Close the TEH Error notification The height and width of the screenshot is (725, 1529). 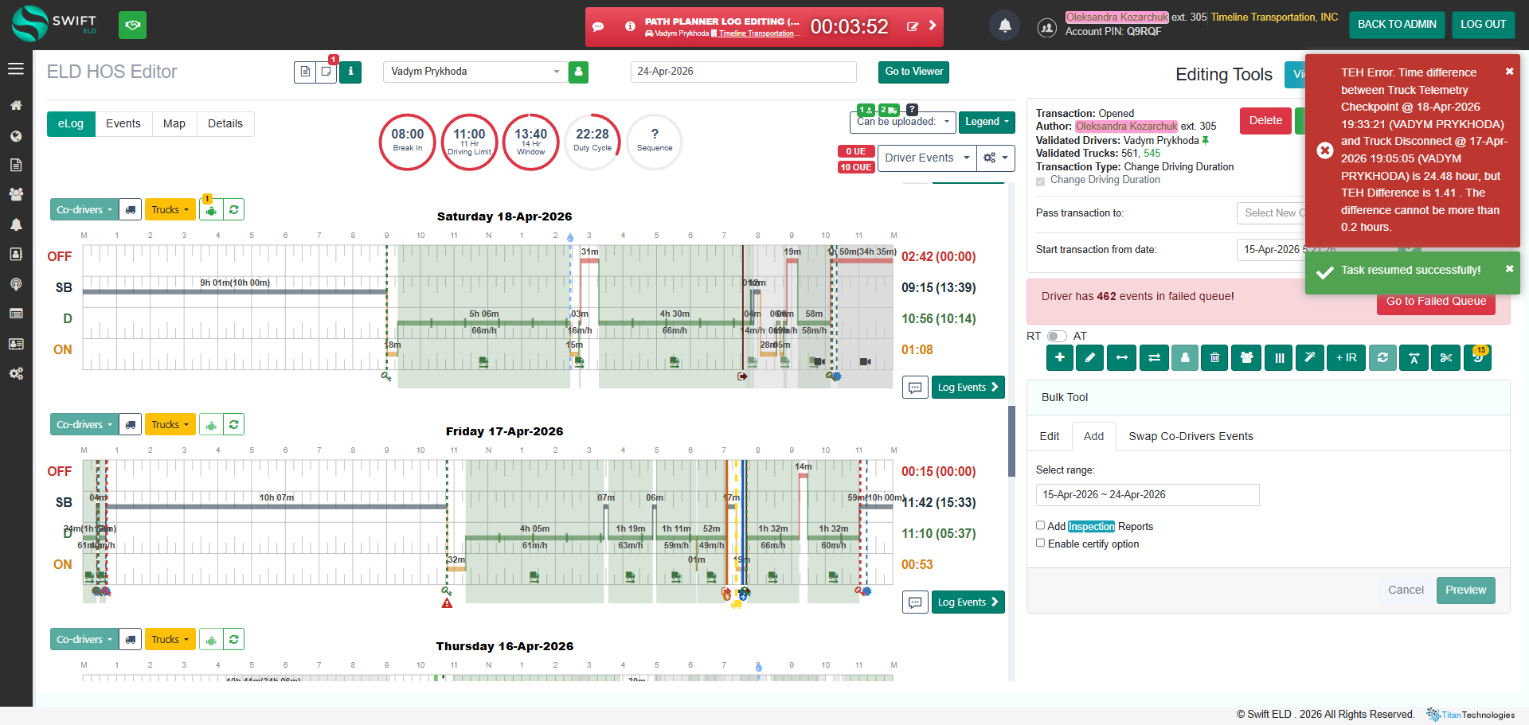(x=1509, y=72)
